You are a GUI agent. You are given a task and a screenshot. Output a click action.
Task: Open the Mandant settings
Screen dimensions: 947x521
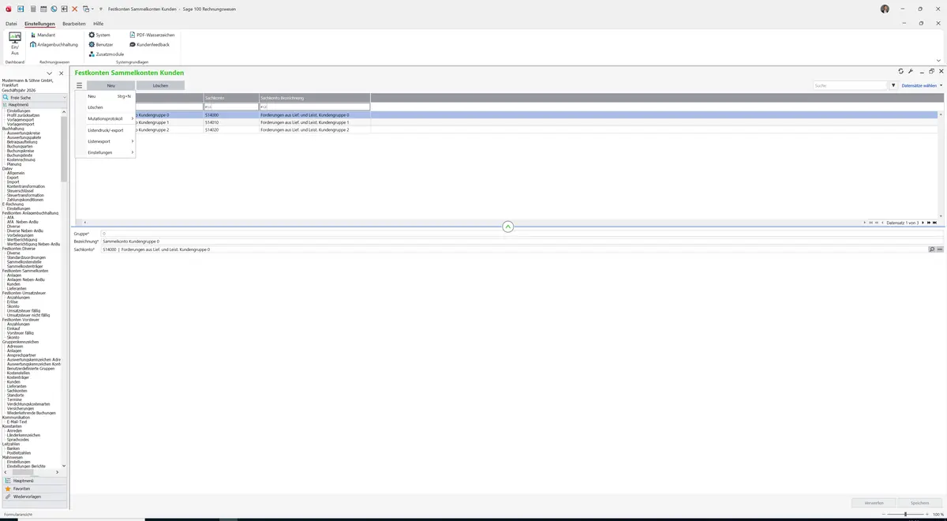coord(43,35)
